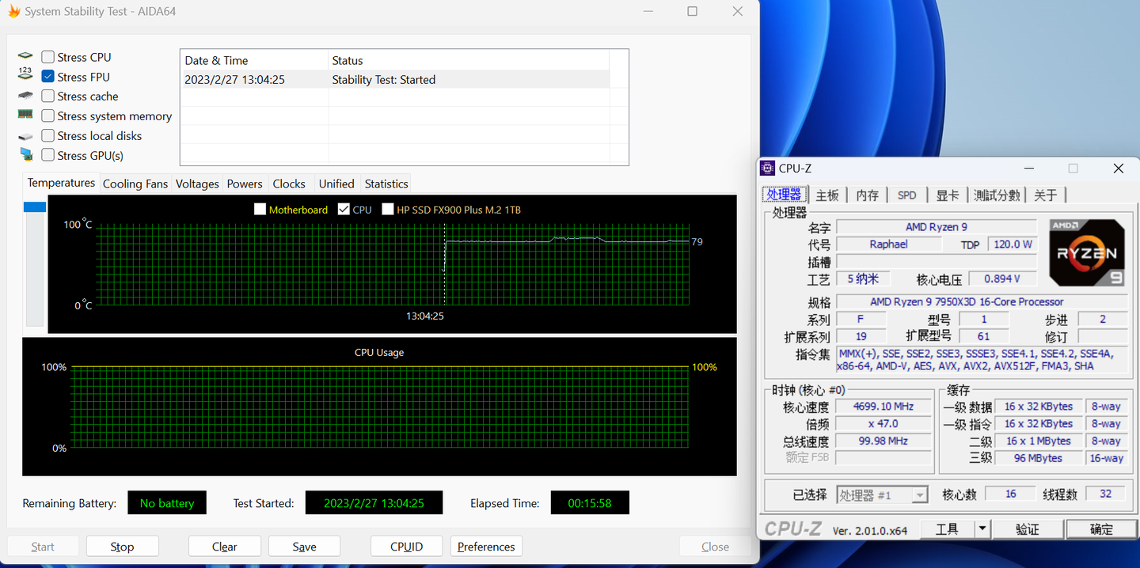The height and width of the screenshot is (568, 1140).
Task: Enable the Stress CPU checkbox
Action: pyautogui.click(x=47, y=56)
